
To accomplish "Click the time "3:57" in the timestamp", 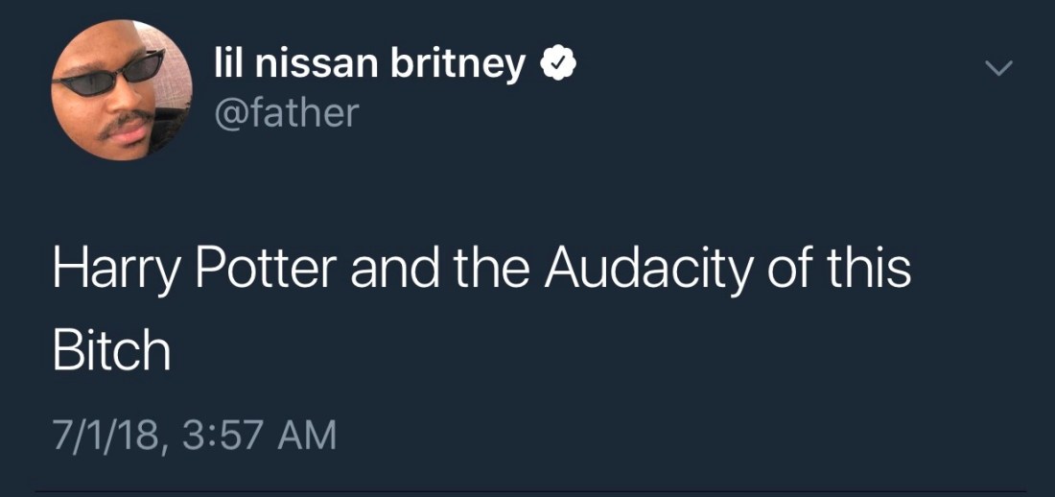I will [x=219, y=435].
